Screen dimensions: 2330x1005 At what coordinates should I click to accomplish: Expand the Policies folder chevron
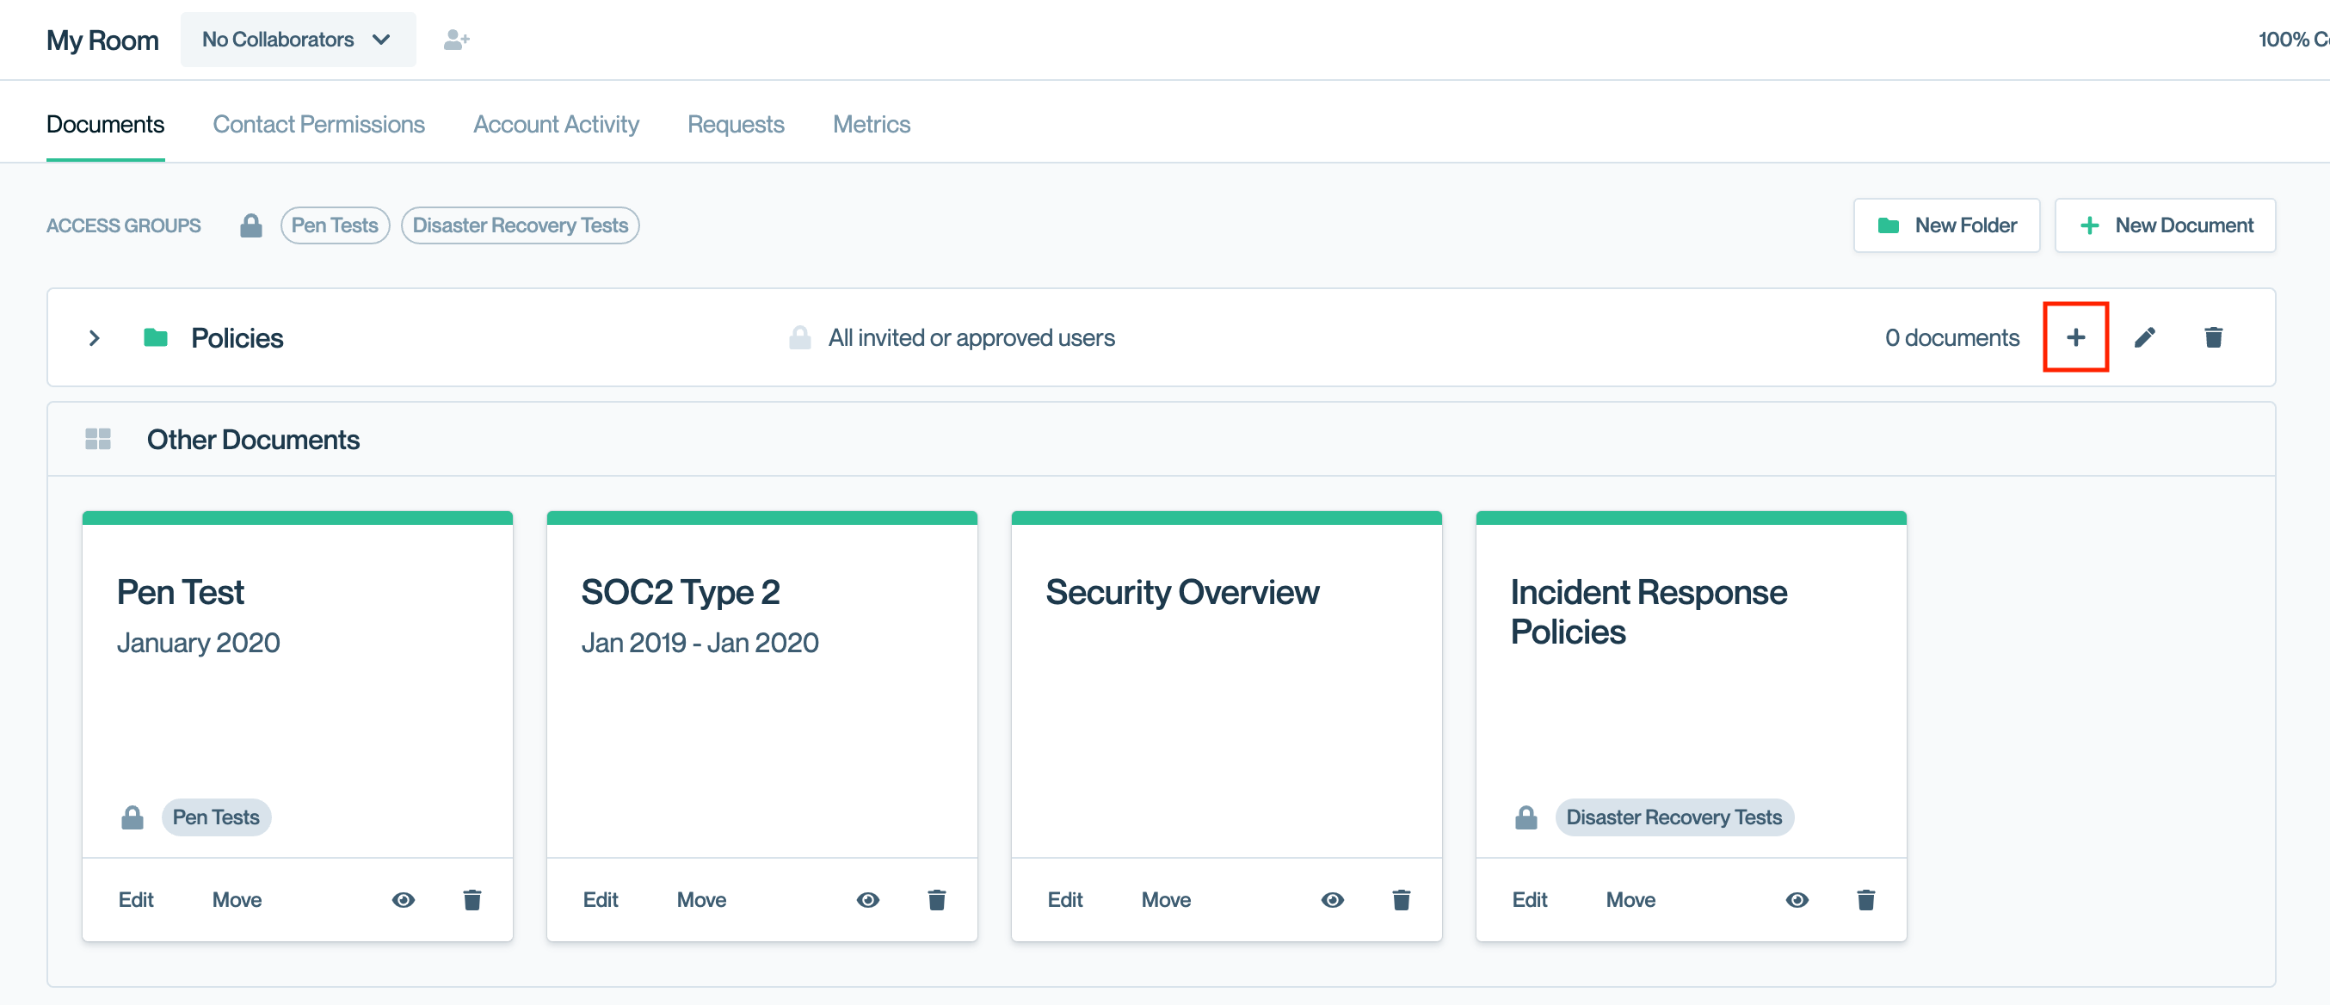94,337
